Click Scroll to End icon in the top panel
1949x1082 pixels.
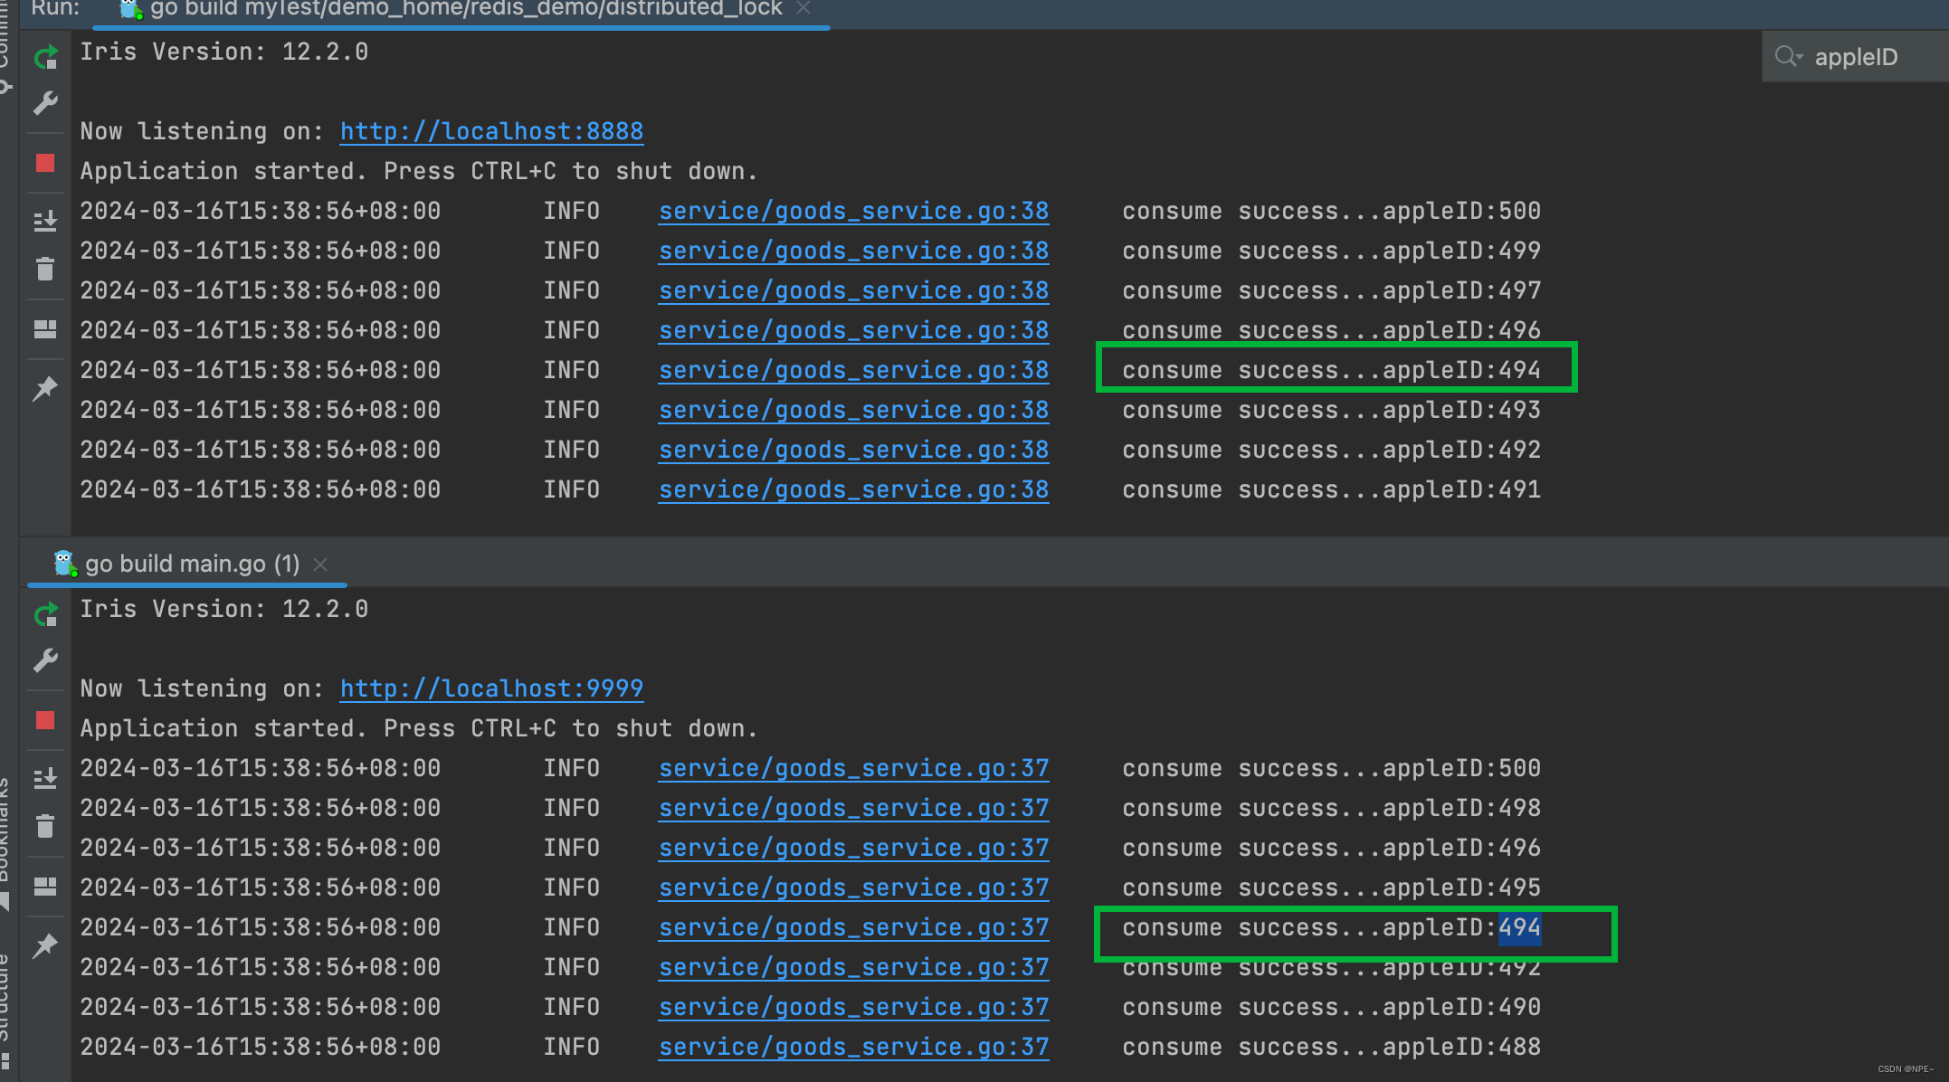[45, 221]
